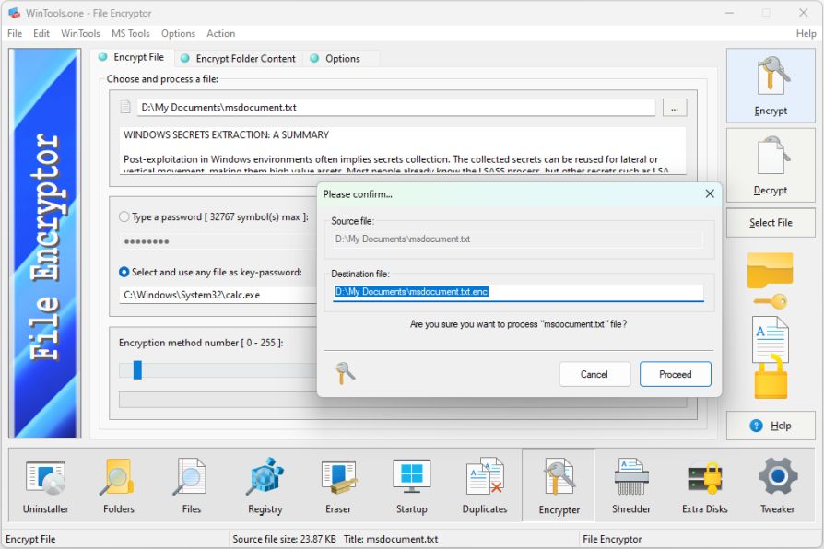
Task: Click the document icon beside file path
Action: click(125, 107)
